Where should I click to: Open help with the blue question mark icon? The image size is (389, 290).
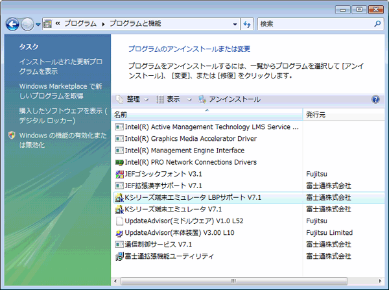click(x=375, y=99)
